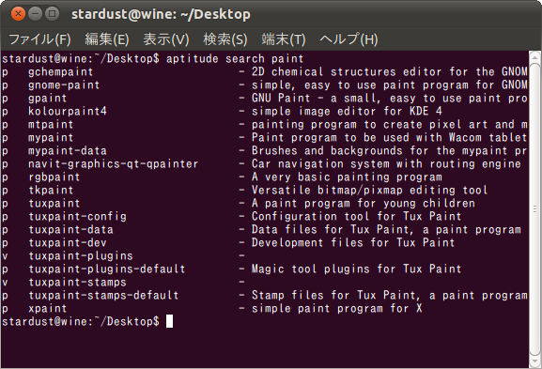Image resolution: width=542 pixels, height=369 pixels.
Task: Open the ファイル(F) menu
Action: [x=39, y=39]
